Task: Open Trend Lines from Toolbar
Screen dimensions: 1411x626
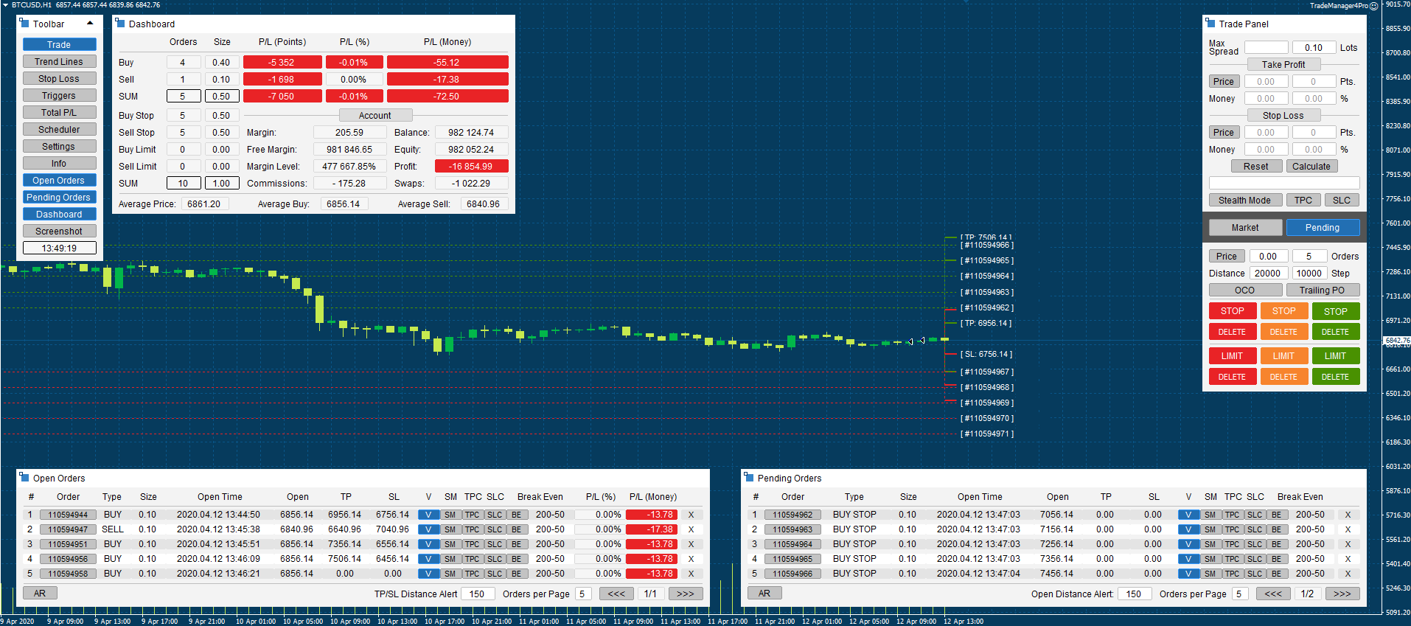Action: (x=59, y=62)
